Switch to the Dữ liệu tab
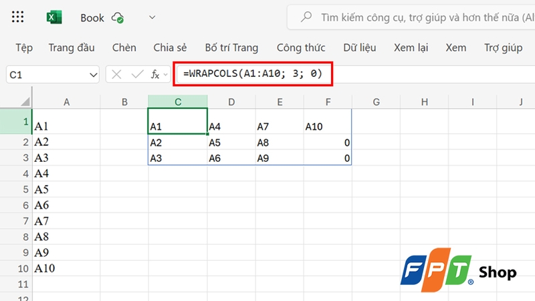Screen dimensions: 535x301 (x=360, y=47)
